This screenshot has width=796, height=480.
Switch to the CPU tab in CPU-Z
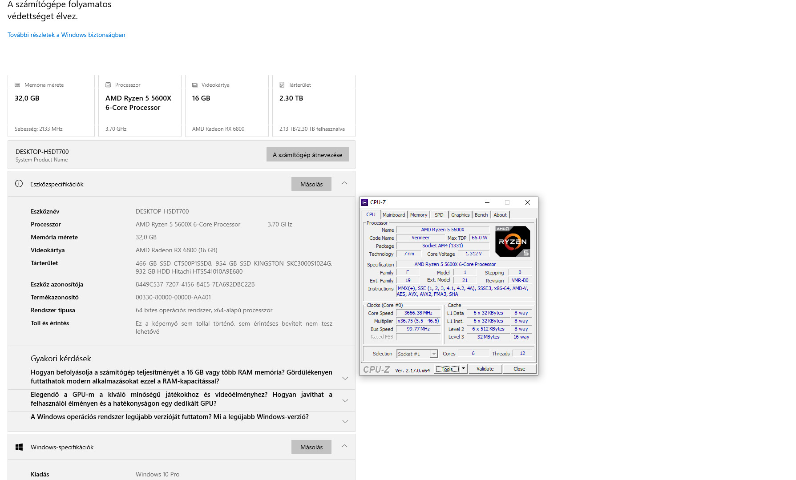point(371,214)
